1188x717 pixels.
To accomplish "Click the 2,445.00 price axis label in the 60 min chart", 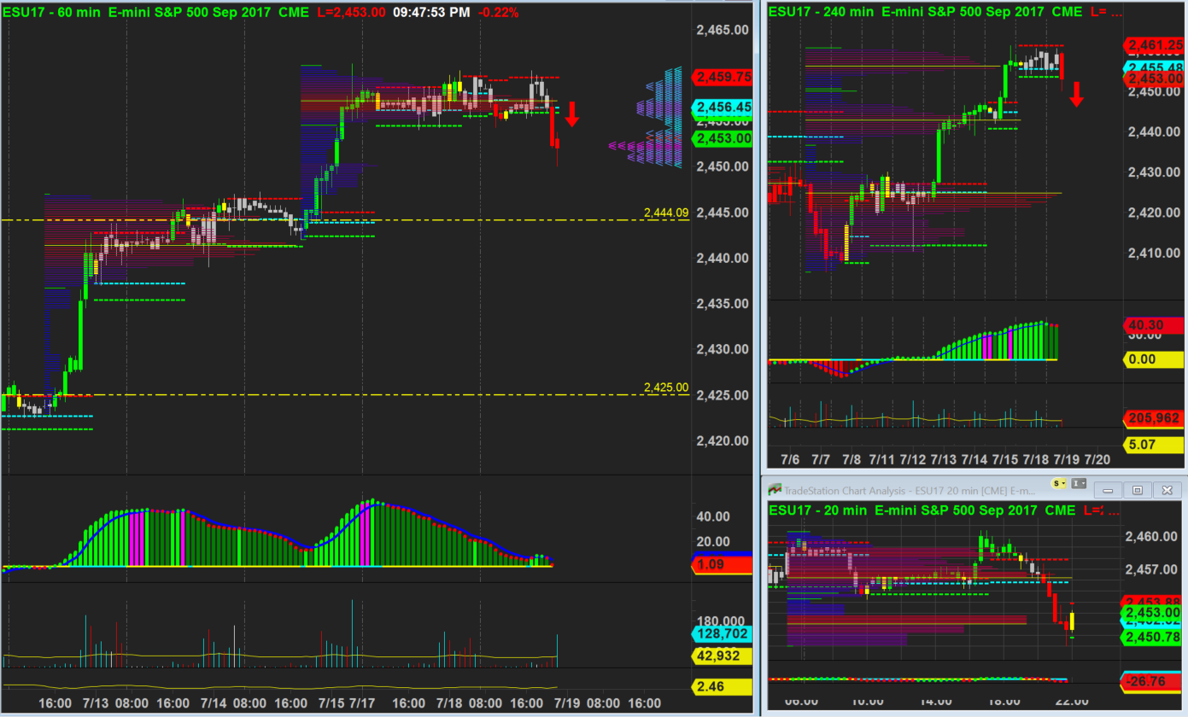I will click(723, 213).
